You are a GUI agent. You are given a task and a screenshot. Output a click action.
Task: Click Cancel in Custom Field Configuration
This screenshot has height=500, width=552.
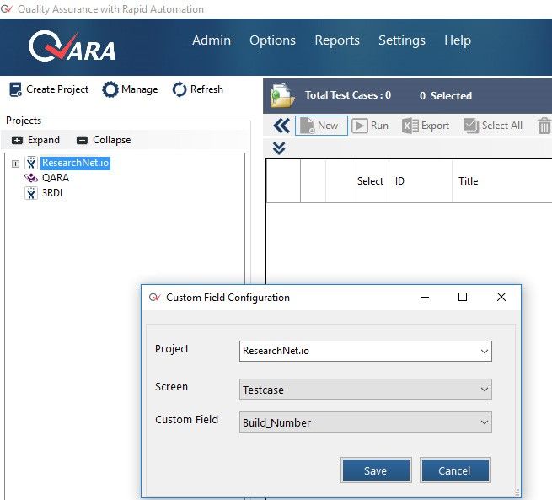[x=455, y=470]
